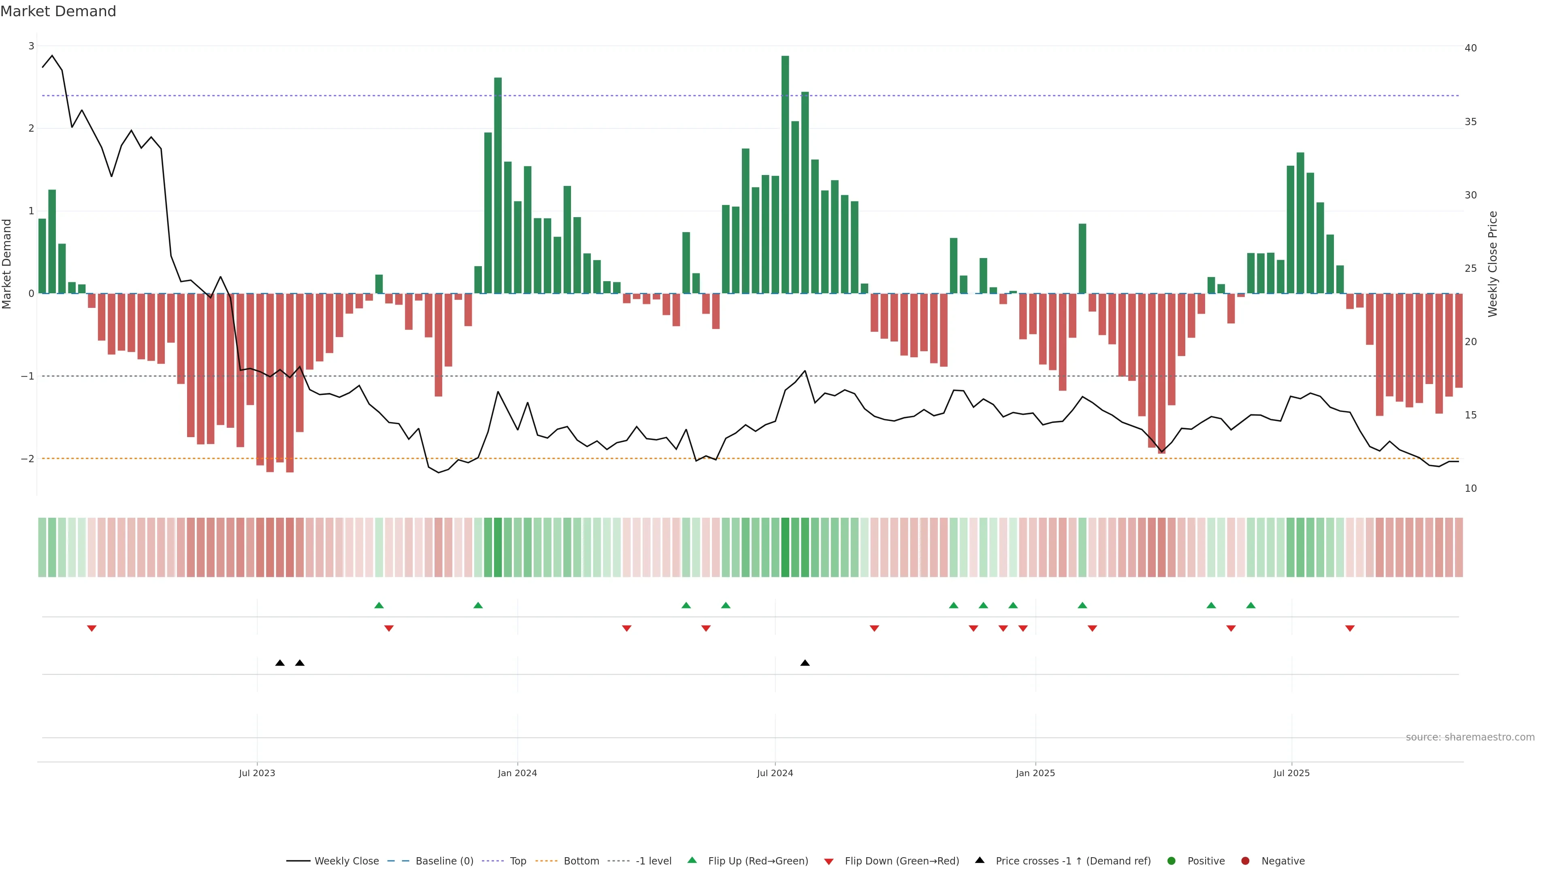Image resolution: width=1555 pixels, height=875 pixels.
Task: Click the red Negative legend dot
Action: point(1245,860)
